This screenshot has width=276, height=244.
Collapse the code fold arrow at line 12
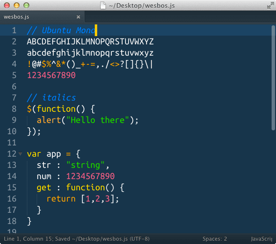pyautogui.click(x=21, y=154)
